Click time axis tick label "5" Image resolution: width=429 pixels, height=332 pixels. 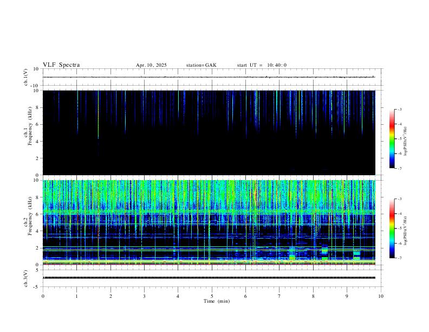pos(212,296)
